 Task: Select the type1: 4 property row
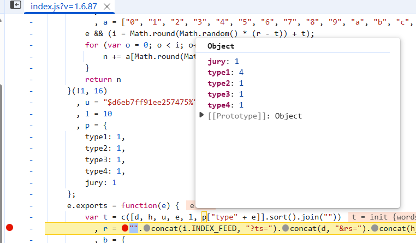(x=224, y=72)
